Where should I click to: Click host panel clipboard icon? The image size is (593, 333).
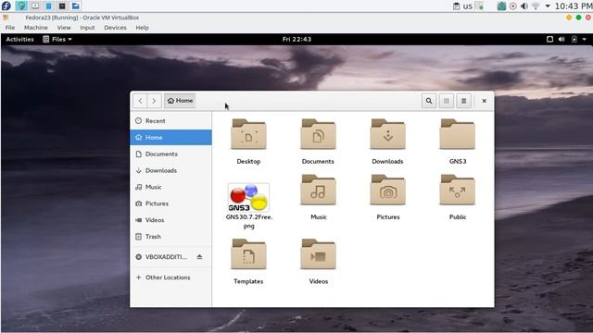coord(457,6)
